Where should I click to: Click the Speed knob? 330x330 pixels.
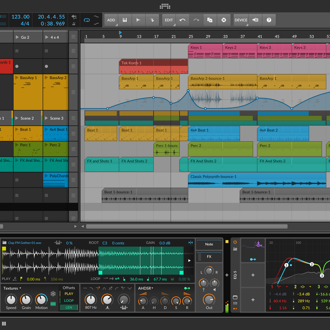coord(11,299)
